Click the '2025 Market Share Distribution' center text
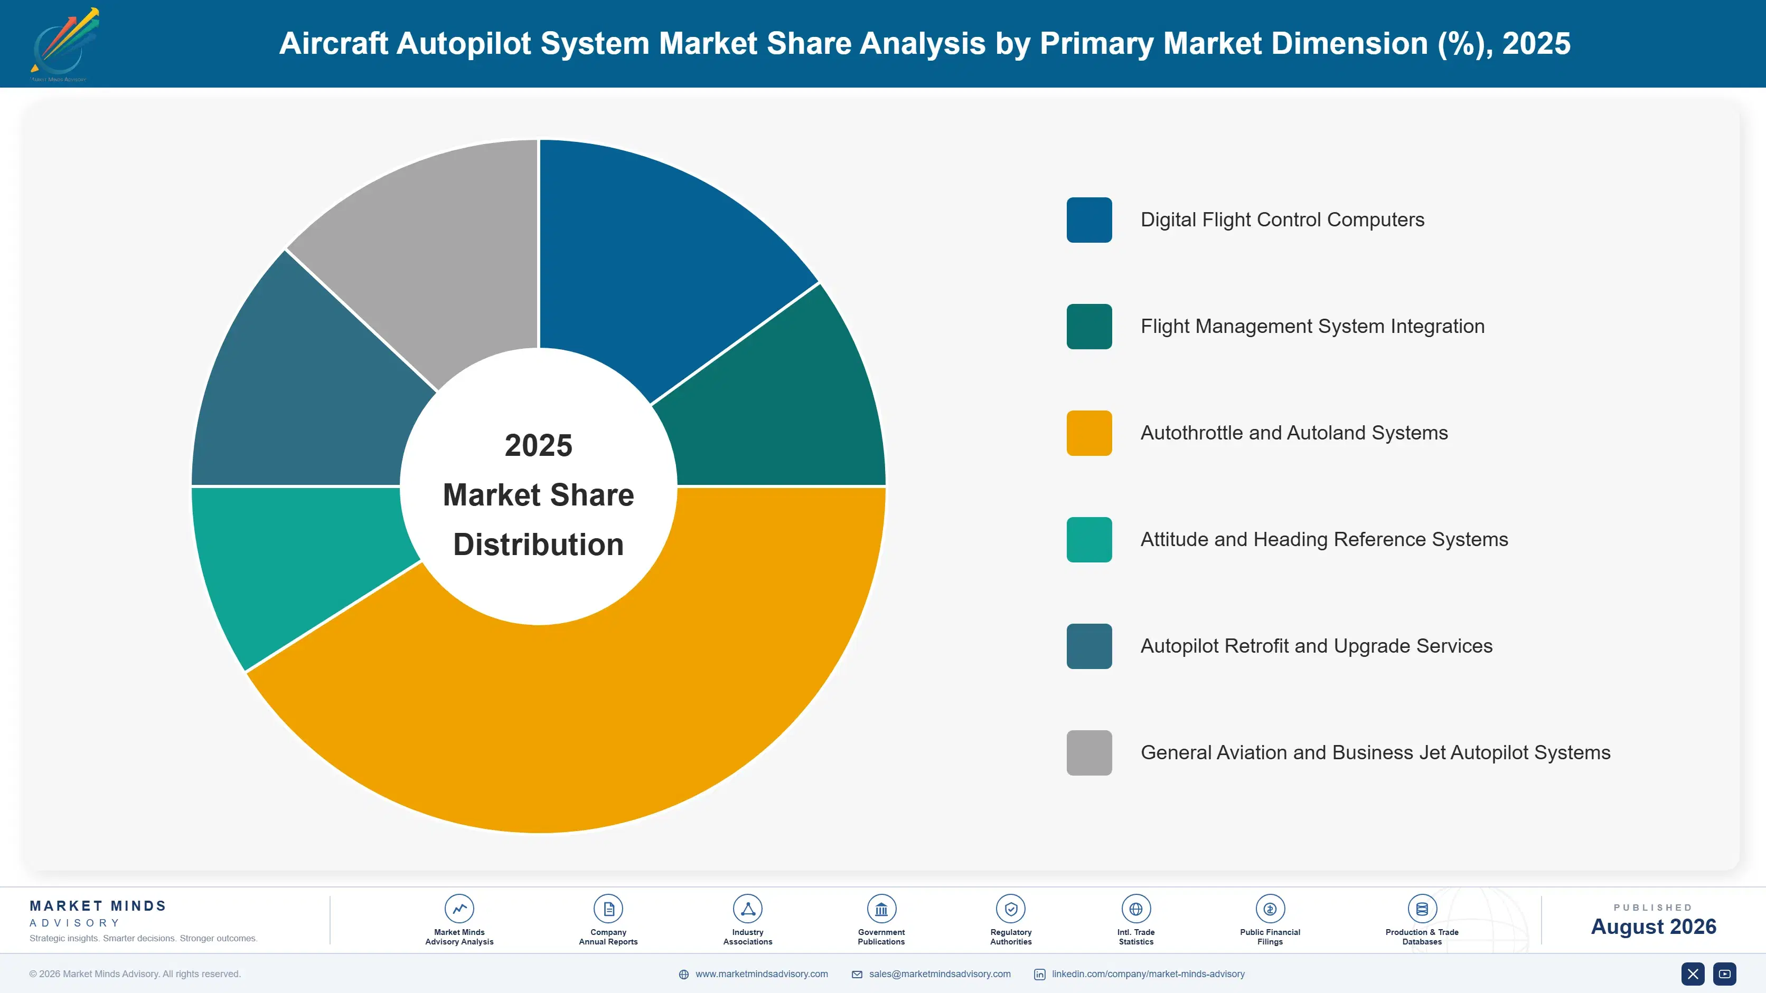1766x993 pixels. point(538,494)
